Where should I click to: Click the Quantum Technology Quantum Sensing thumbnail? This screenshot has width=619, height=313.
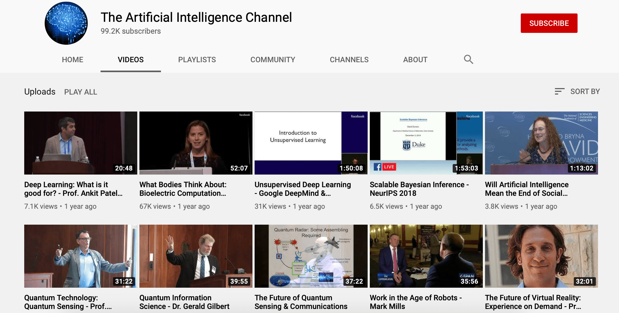[x=80, y=256]
